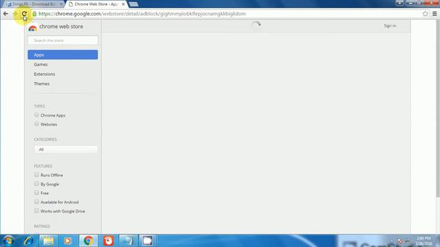Open the red recorder app on the taskbar

click(109, 241)
